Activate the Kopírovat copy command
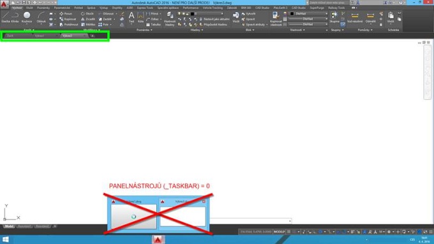This screenshot has width=434, height=244. (x=68, y=19)
